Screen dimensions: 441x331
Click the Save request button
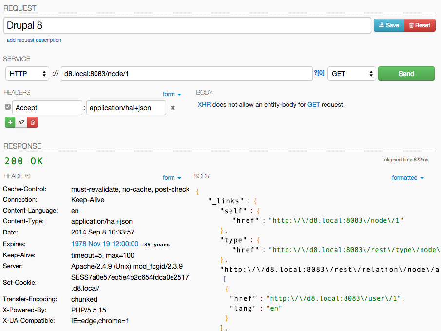coord(389,25)
